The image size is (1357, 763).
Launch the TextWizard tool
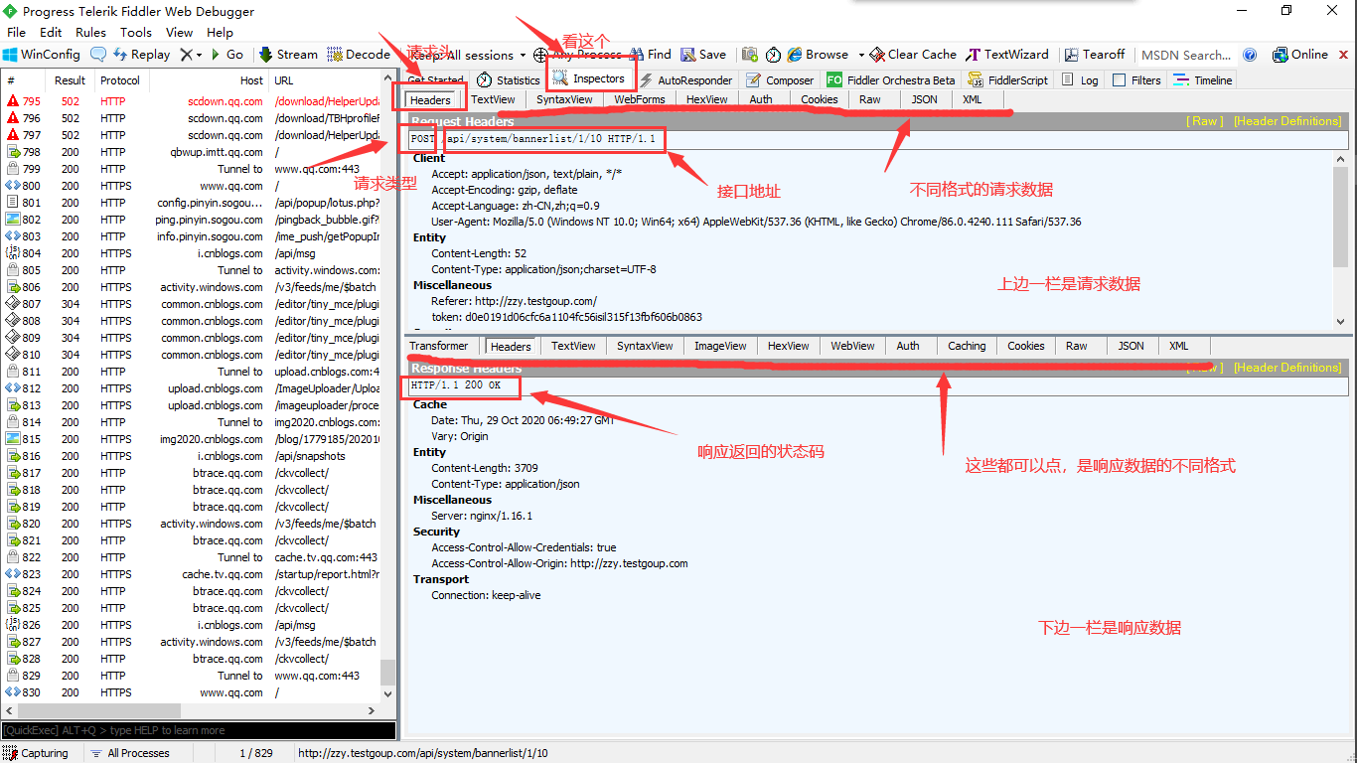click(1007, 55)
